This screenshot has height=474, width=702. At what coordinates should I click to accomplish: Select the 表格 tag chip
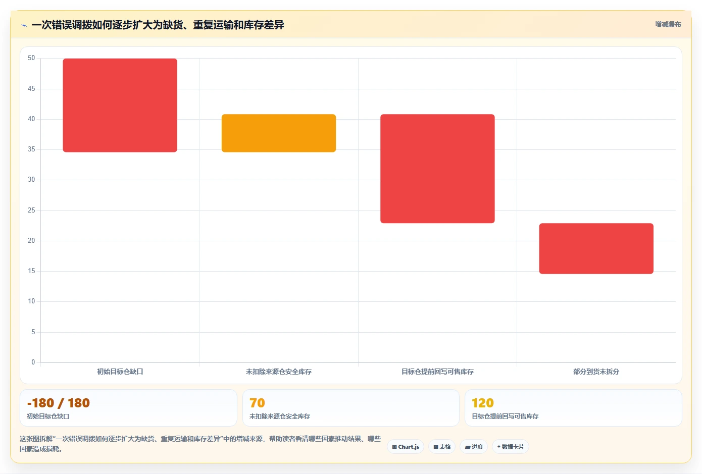pos(442,447)
